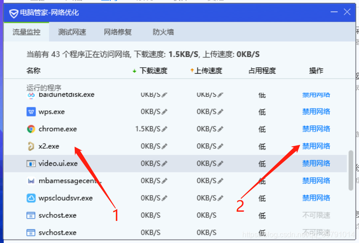Switch to the 防火墙 tab
Viewport: 359px width, 243px height.
point(163,32)
